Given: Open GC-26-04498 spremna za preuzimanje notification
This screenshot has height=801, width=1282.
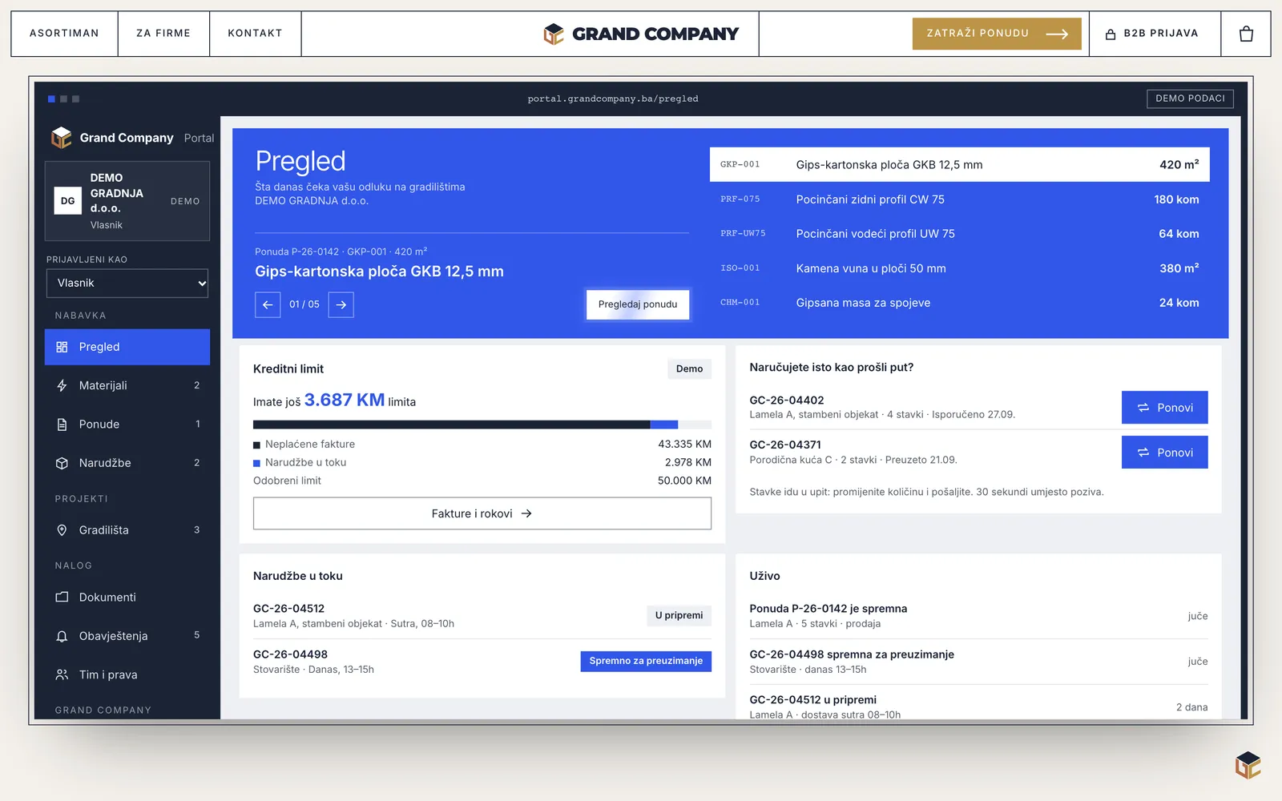Looking at the screenshot, I should click(x=978, y=662).
